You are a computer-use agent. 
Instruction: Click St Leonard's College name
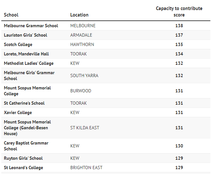point(23,168)
